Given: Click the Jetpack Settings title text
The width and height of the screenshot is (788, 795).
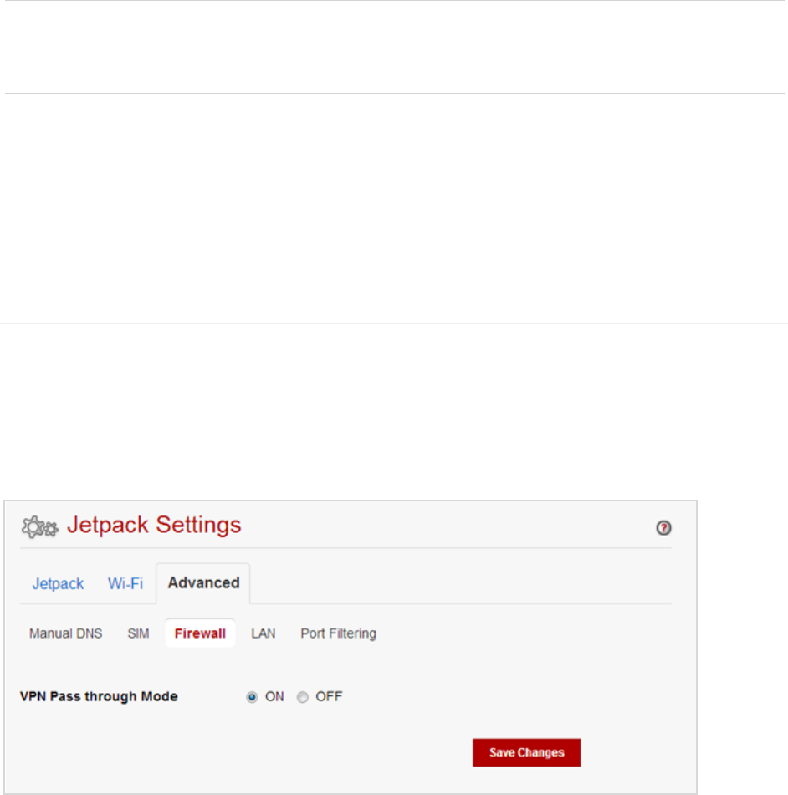Looking at the screenshot, I should click(x=154, y=525).
